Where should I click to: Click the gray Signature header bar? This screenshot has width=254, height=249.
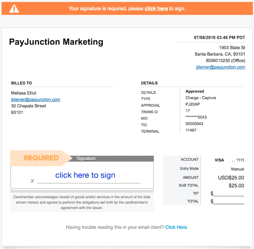click(x=112, y=158)
